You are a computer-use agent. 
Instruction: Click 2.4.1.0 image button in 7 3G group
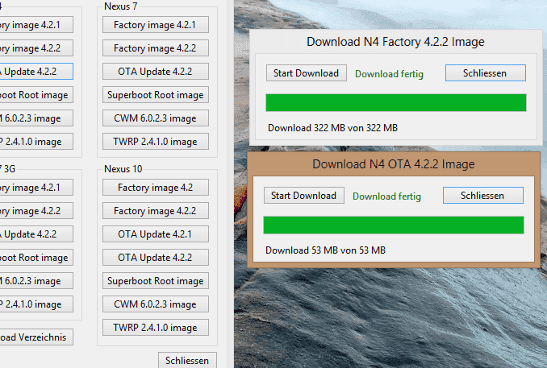[x=36, y=304]
